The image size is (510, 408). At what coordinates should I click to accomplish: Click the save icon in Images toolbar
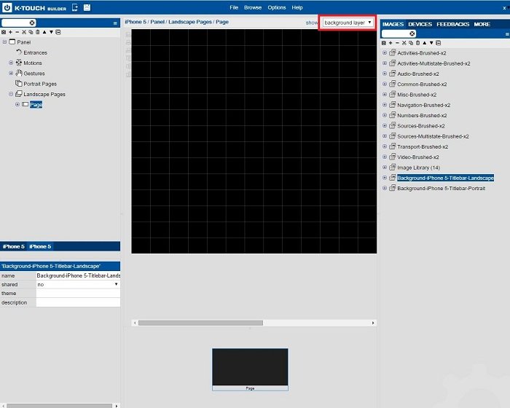pyautogui.click(x=384, y=43)
